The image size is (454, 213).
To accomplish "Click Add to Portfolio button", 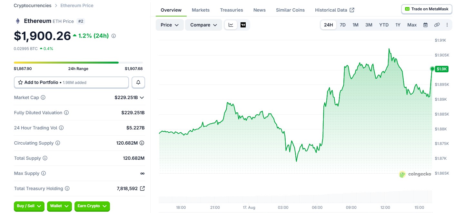I will point(71,82).
